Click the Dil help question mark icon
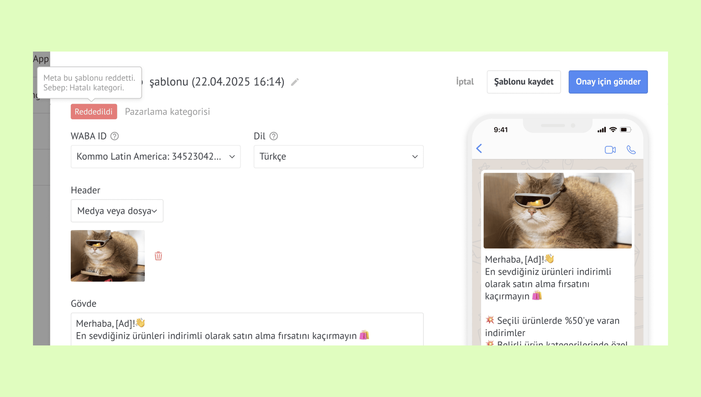The image size is (701, 397). [273, 136]
